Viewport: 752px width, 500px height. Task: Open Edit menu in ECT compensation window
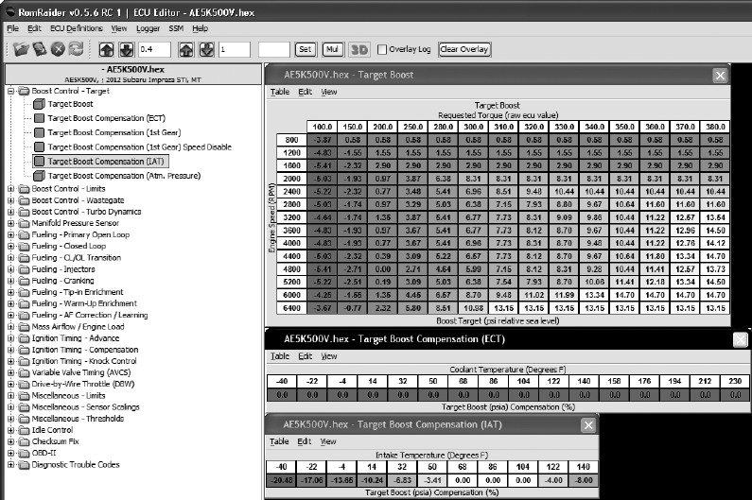tap(305, 356)
